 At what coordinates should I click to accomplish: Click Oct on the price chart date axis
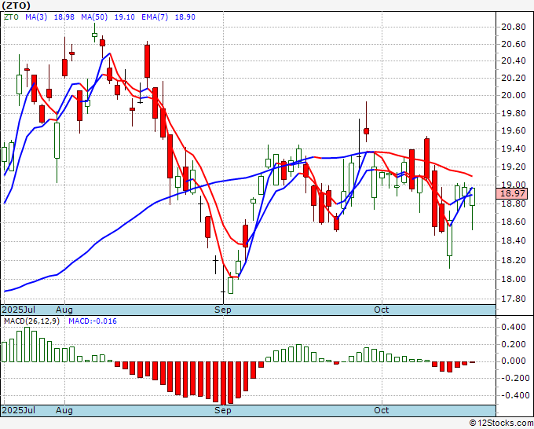(x=382, y=310)
